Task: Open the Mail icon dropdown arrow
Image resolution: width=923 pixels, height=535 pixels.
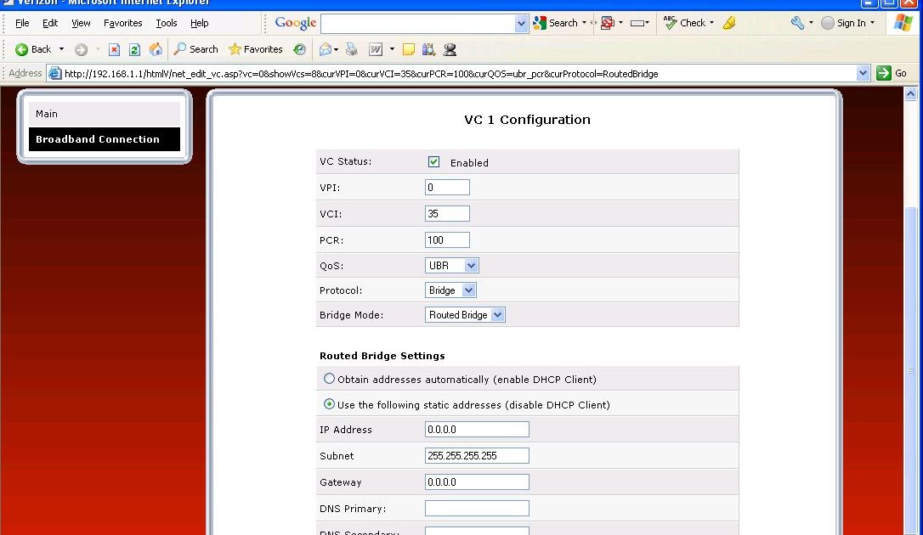Action: (x=336, y=49)
